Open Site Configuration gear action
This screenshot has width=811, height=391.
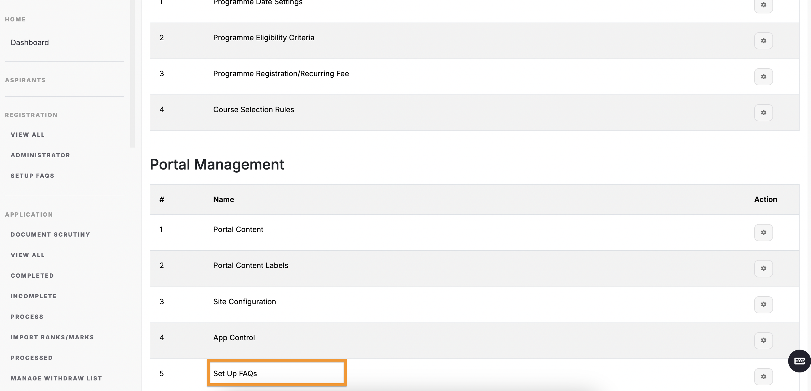763,305
